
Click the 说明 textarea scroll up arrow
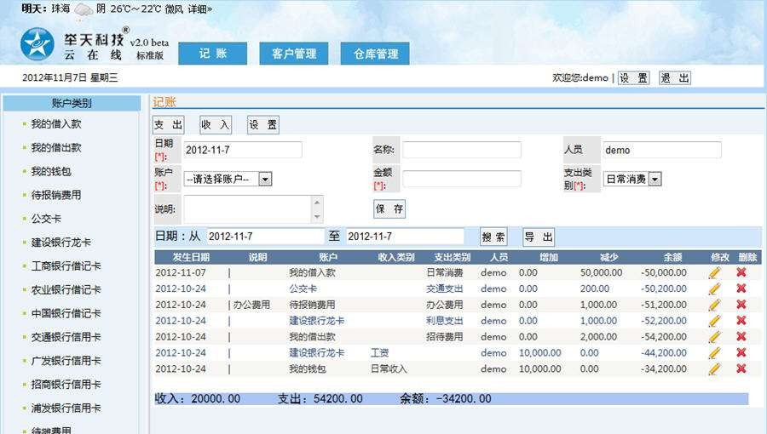click(x=317, y=203)
